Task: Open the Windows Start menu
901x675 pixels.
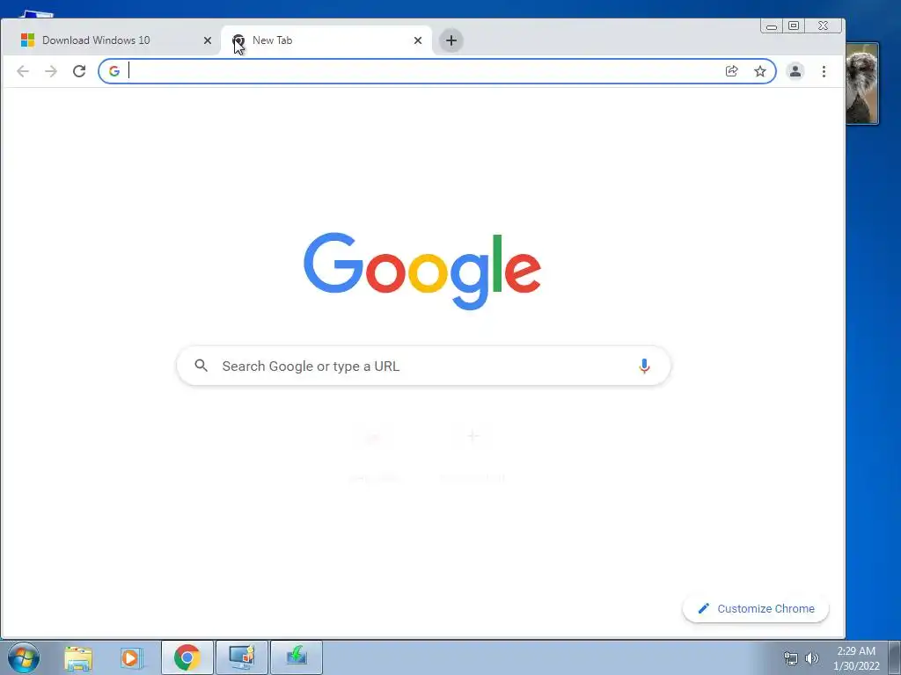Action: point(24,657)
